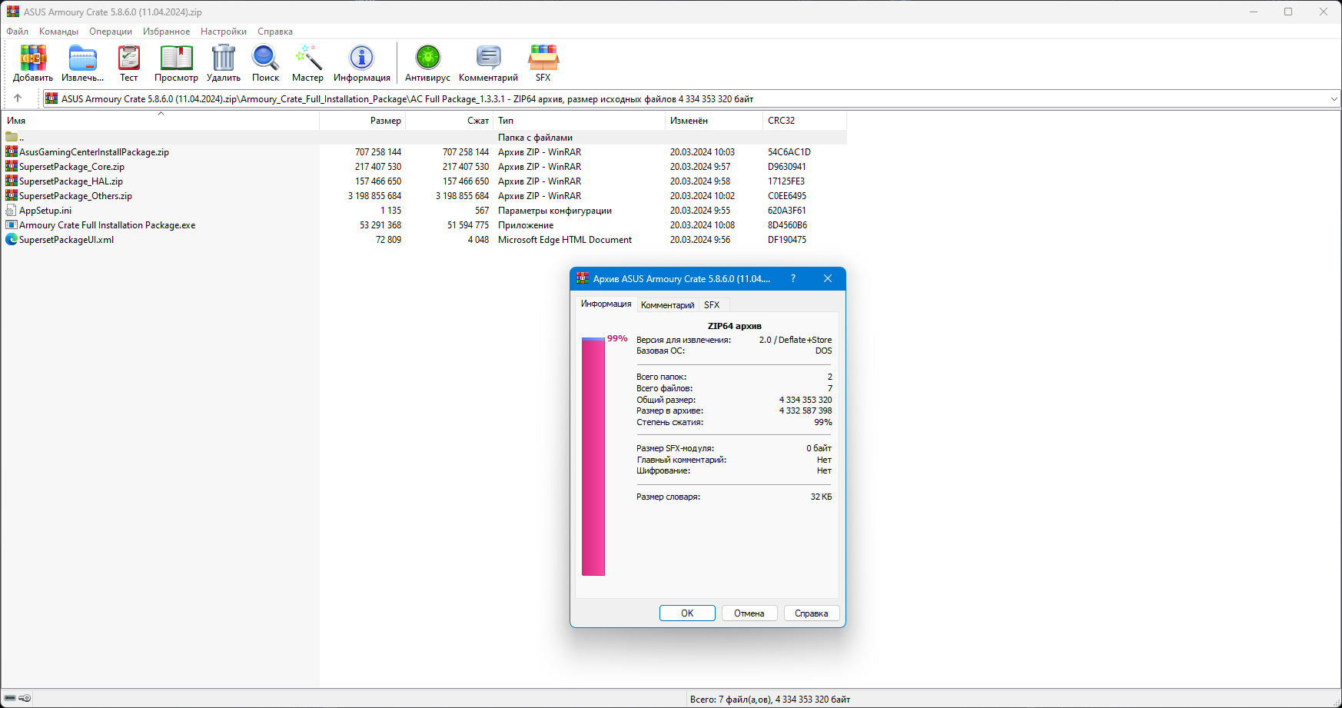
Task: Expand the archive path dropdown
Action: click(1334, 99)
